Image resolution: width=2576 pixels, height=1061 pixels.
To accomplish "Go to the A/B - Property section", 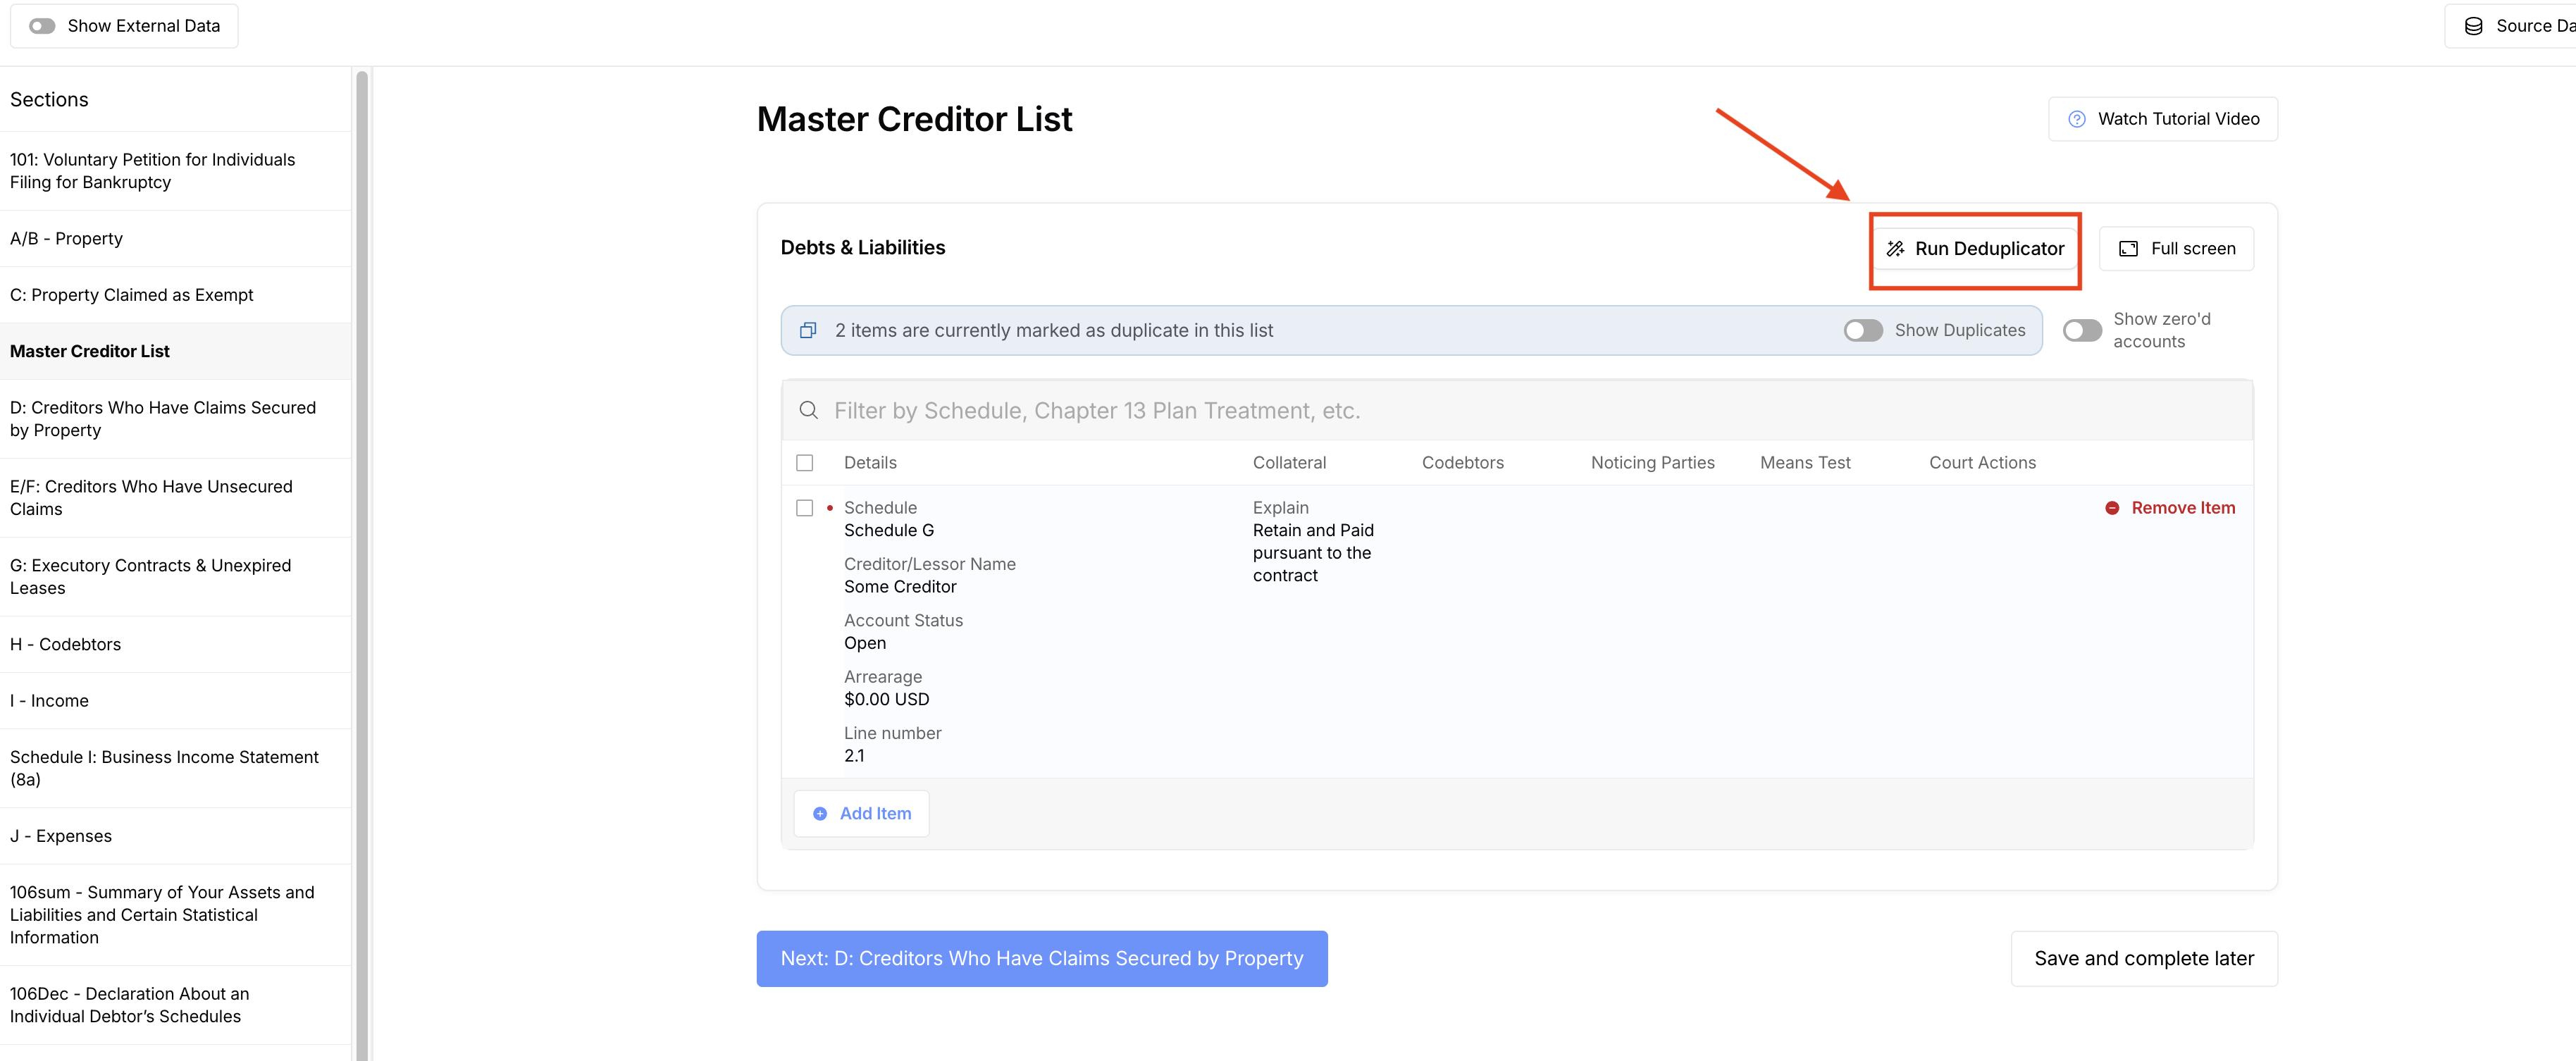I will click(175, 239).
